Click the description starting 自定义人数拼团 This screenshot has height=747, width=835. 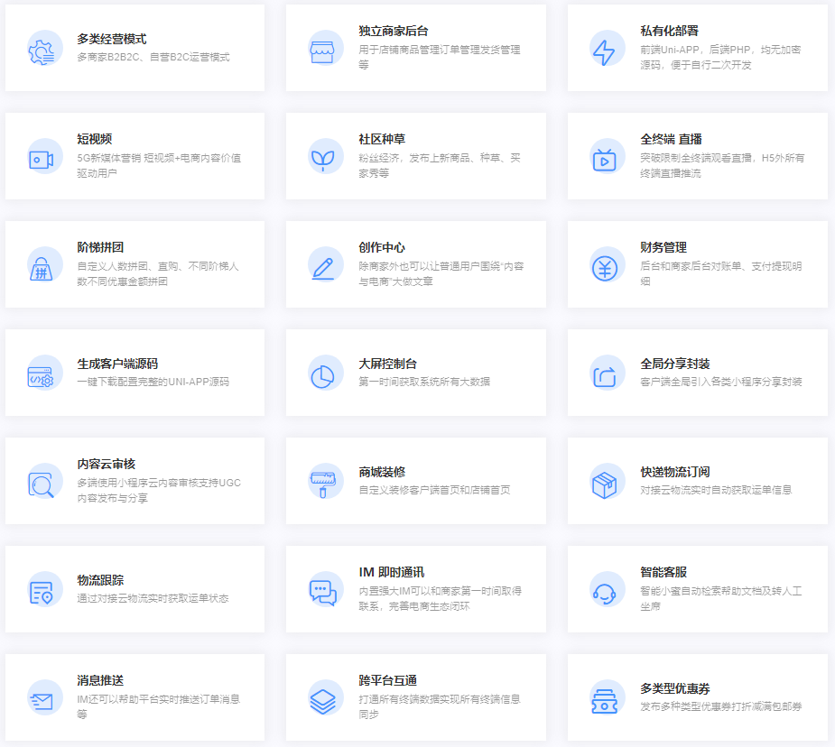[158, 273]
